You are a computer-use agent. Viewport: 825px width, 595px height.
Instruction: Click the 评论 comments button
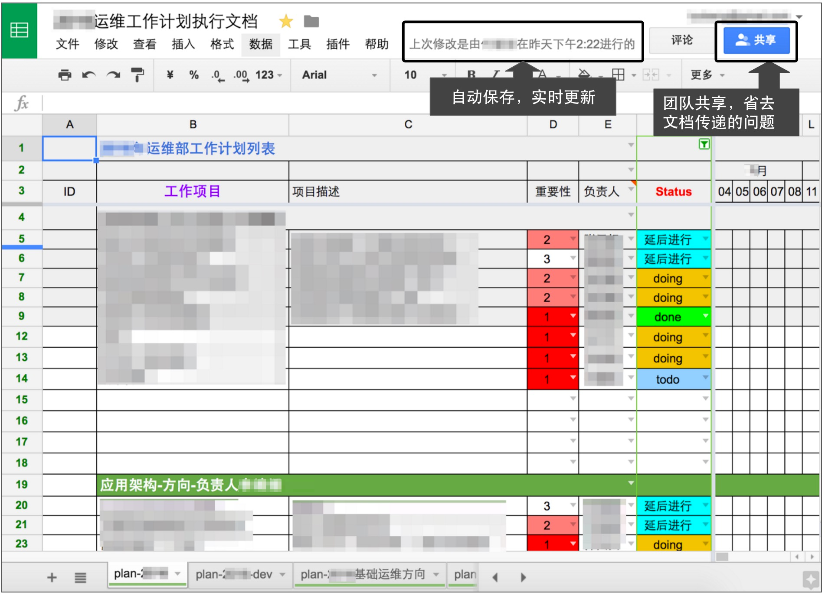click(x=681, y=40)
